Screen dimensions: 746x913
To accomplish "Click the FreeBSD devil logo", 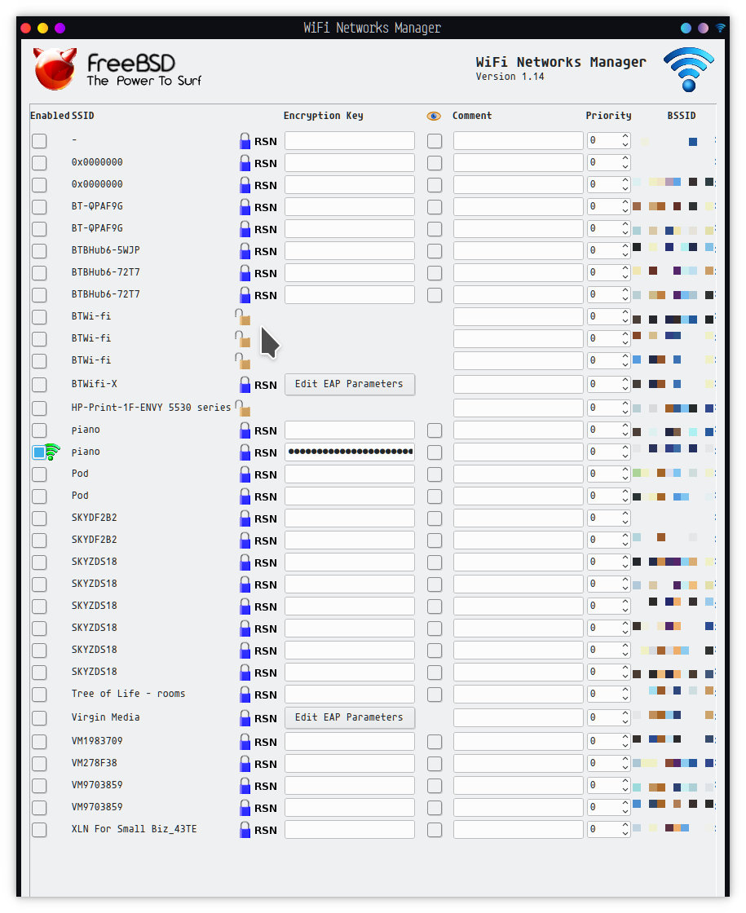I will point(55,68).
